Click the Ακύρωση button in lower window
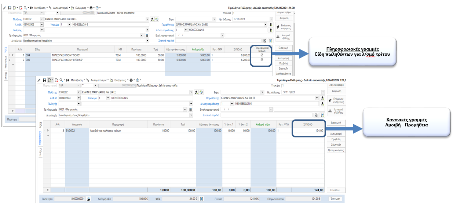Screen dimensions: 453x207 [336, 91]
